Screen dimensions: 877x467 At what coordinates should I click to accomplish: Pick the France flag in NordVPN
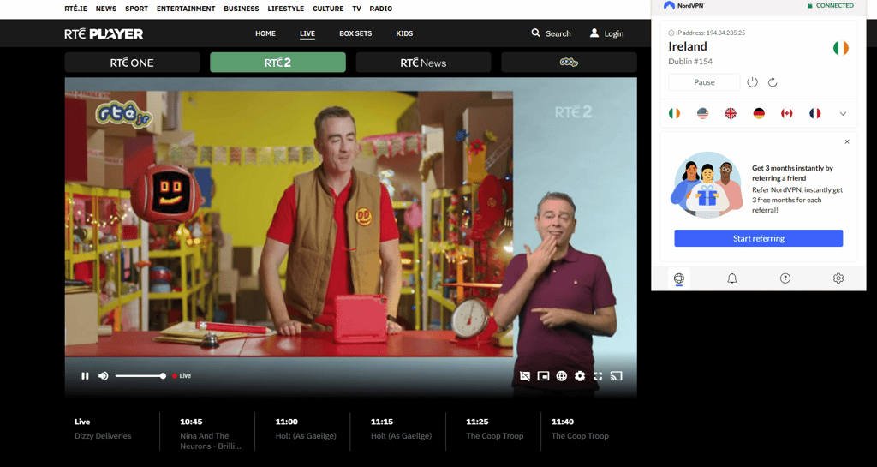[x=815, y=113]
